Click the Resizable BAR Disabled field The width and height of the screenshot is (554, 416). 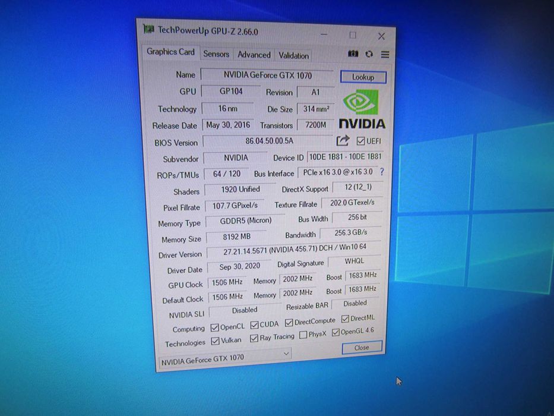[x=356, y=304]
